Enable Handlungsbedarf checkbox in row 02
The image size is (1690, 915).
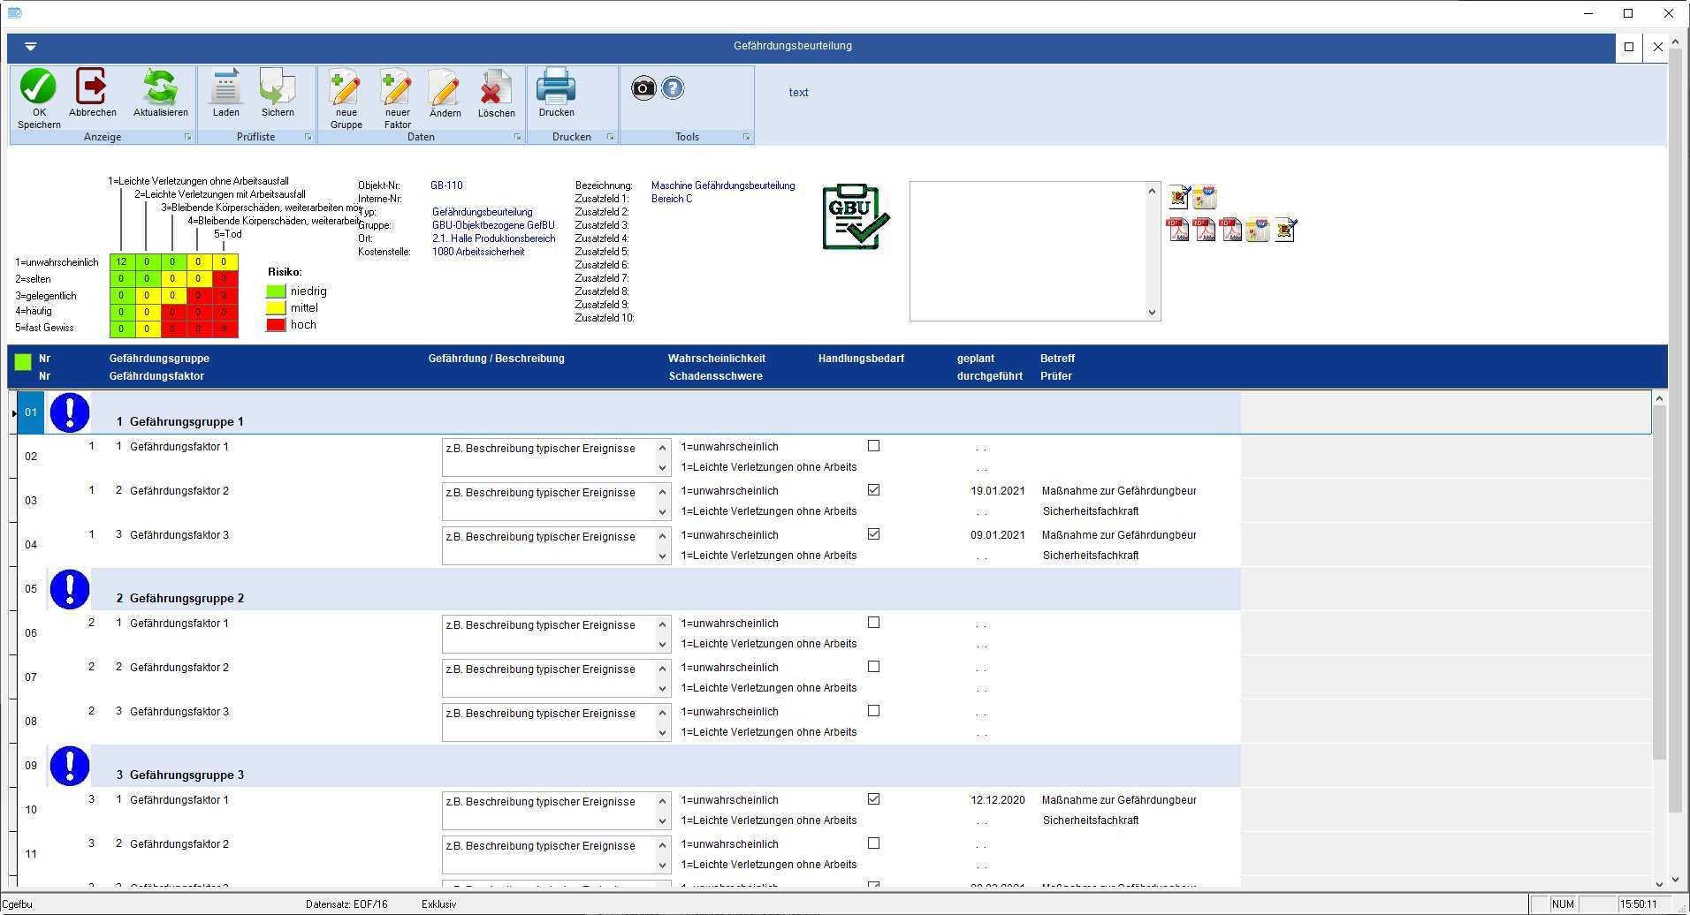(x=873, y=446)
